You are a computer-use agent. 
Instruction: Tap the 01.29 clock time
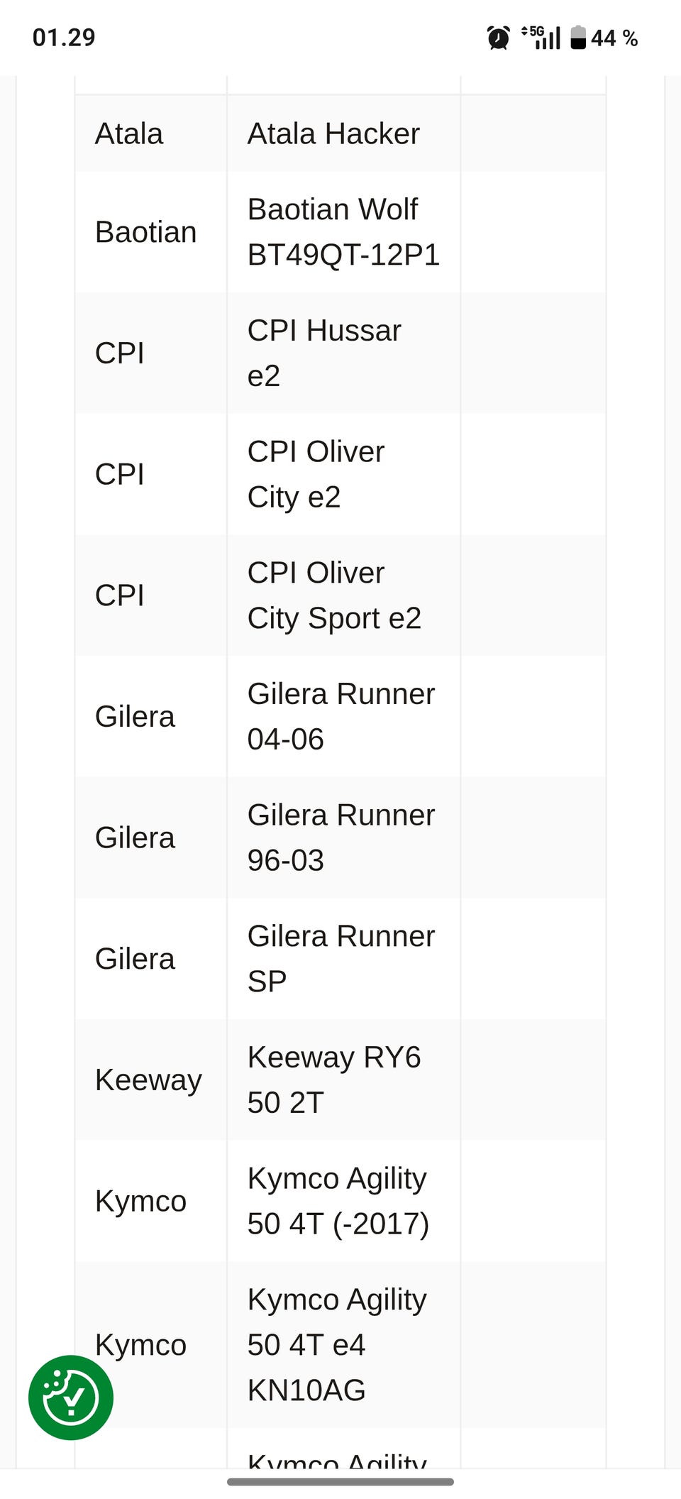64,38
